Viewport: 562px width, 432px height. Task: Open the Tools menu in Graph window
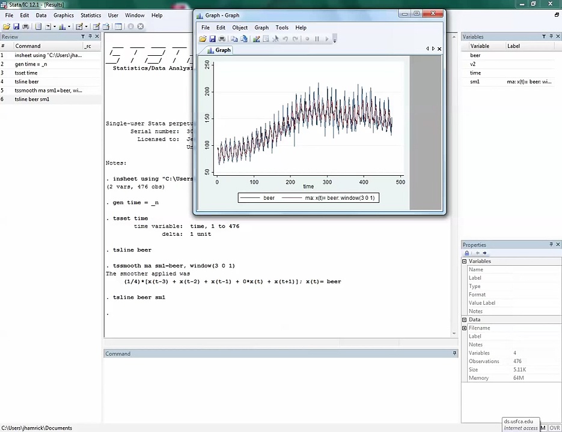click(x=282, y=28)
